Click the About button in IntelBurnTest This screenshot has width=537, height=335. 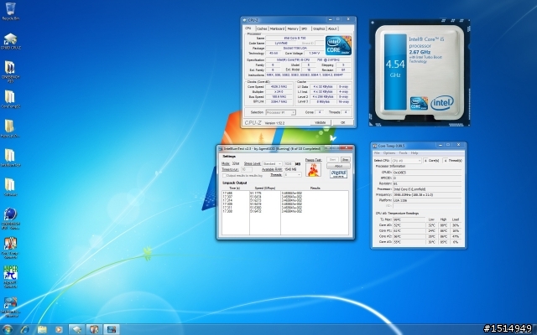[x=338, y=166]
